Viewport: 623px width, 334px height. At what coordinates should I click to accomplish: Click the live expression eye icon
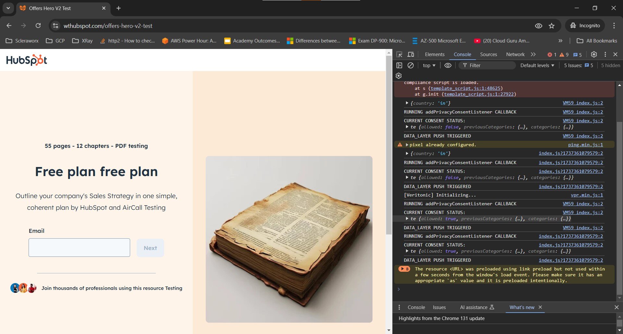coord(448,66)
